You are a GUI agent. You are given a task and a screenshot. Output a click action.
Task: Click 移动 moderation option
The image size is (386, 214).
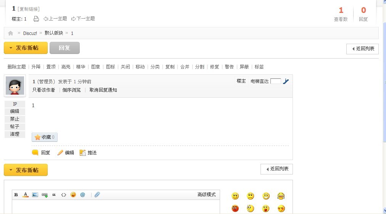[140, 67]
